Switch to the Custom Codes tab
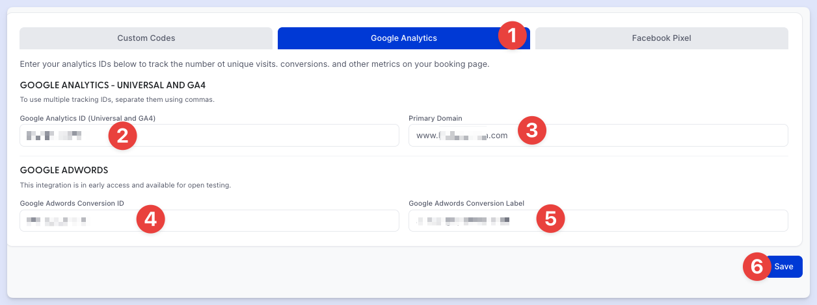 146,38
